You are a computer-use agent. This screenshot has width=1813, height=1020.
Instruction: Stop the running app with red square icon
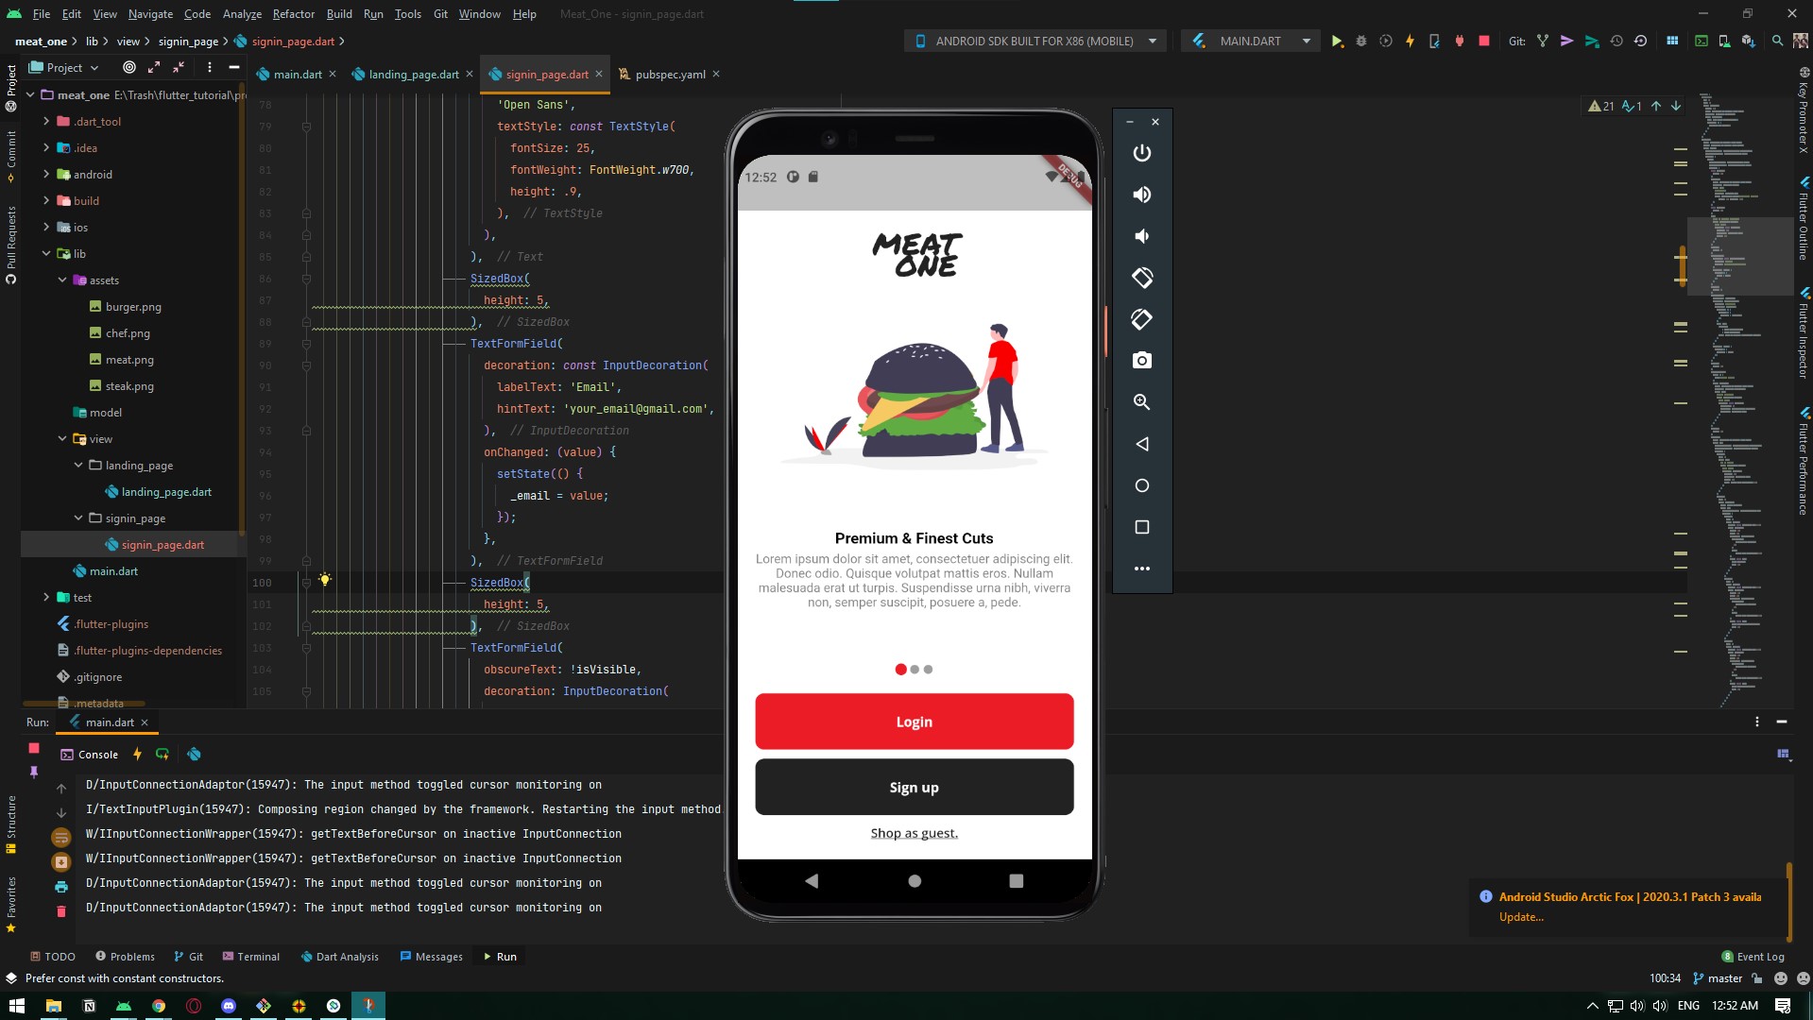pos(1484,41)
